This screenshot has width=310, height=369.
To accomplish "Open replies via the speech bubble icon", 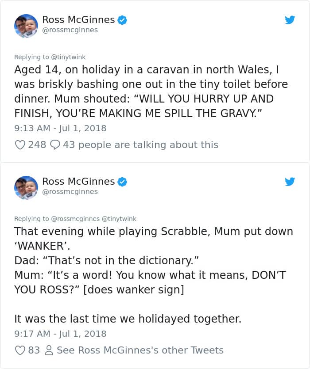I will [55, 145].
